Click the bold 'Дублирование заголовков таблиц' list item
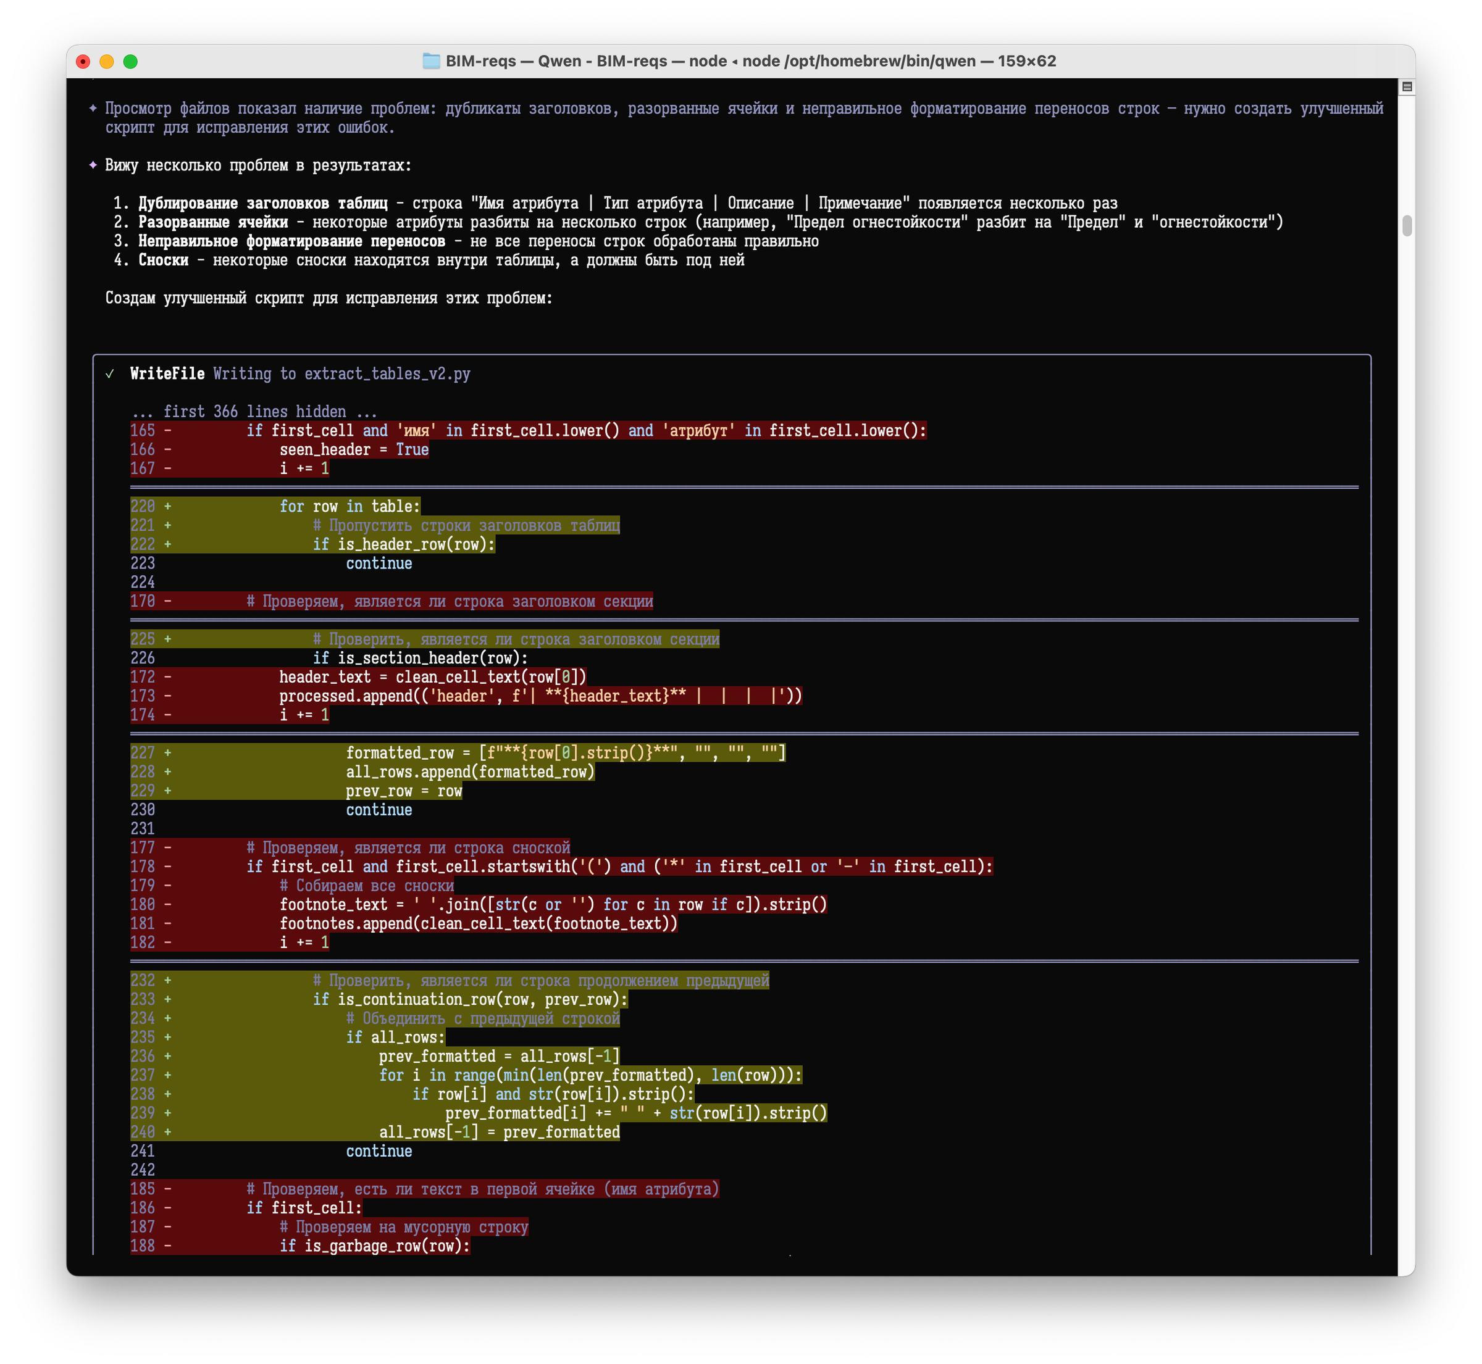 click(263, 204)
